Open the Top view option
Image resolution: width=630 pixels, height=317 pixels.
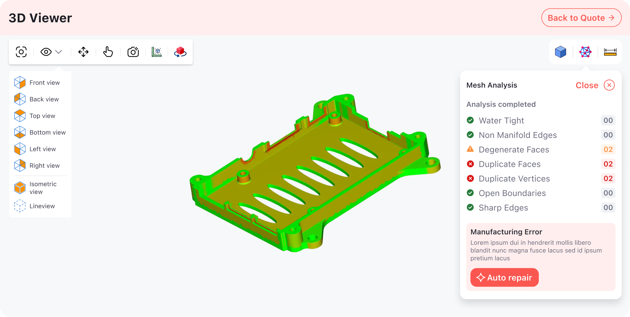[41, 116]
